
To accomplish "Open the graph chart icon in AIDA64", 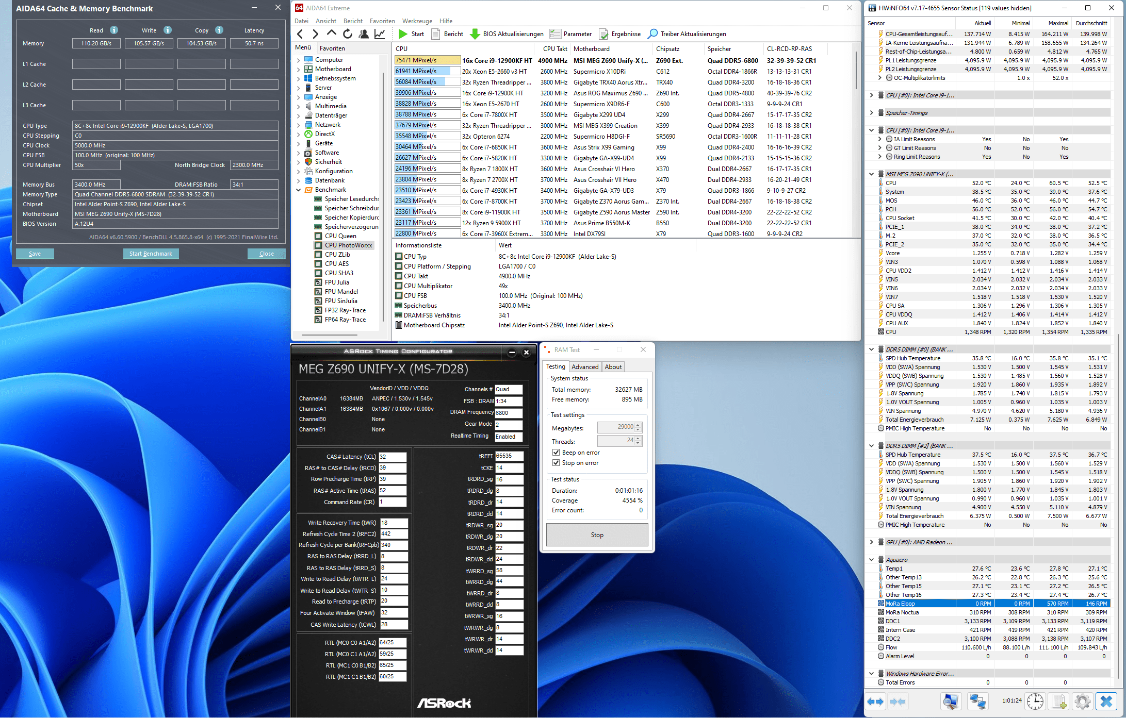I will (380, 34).
